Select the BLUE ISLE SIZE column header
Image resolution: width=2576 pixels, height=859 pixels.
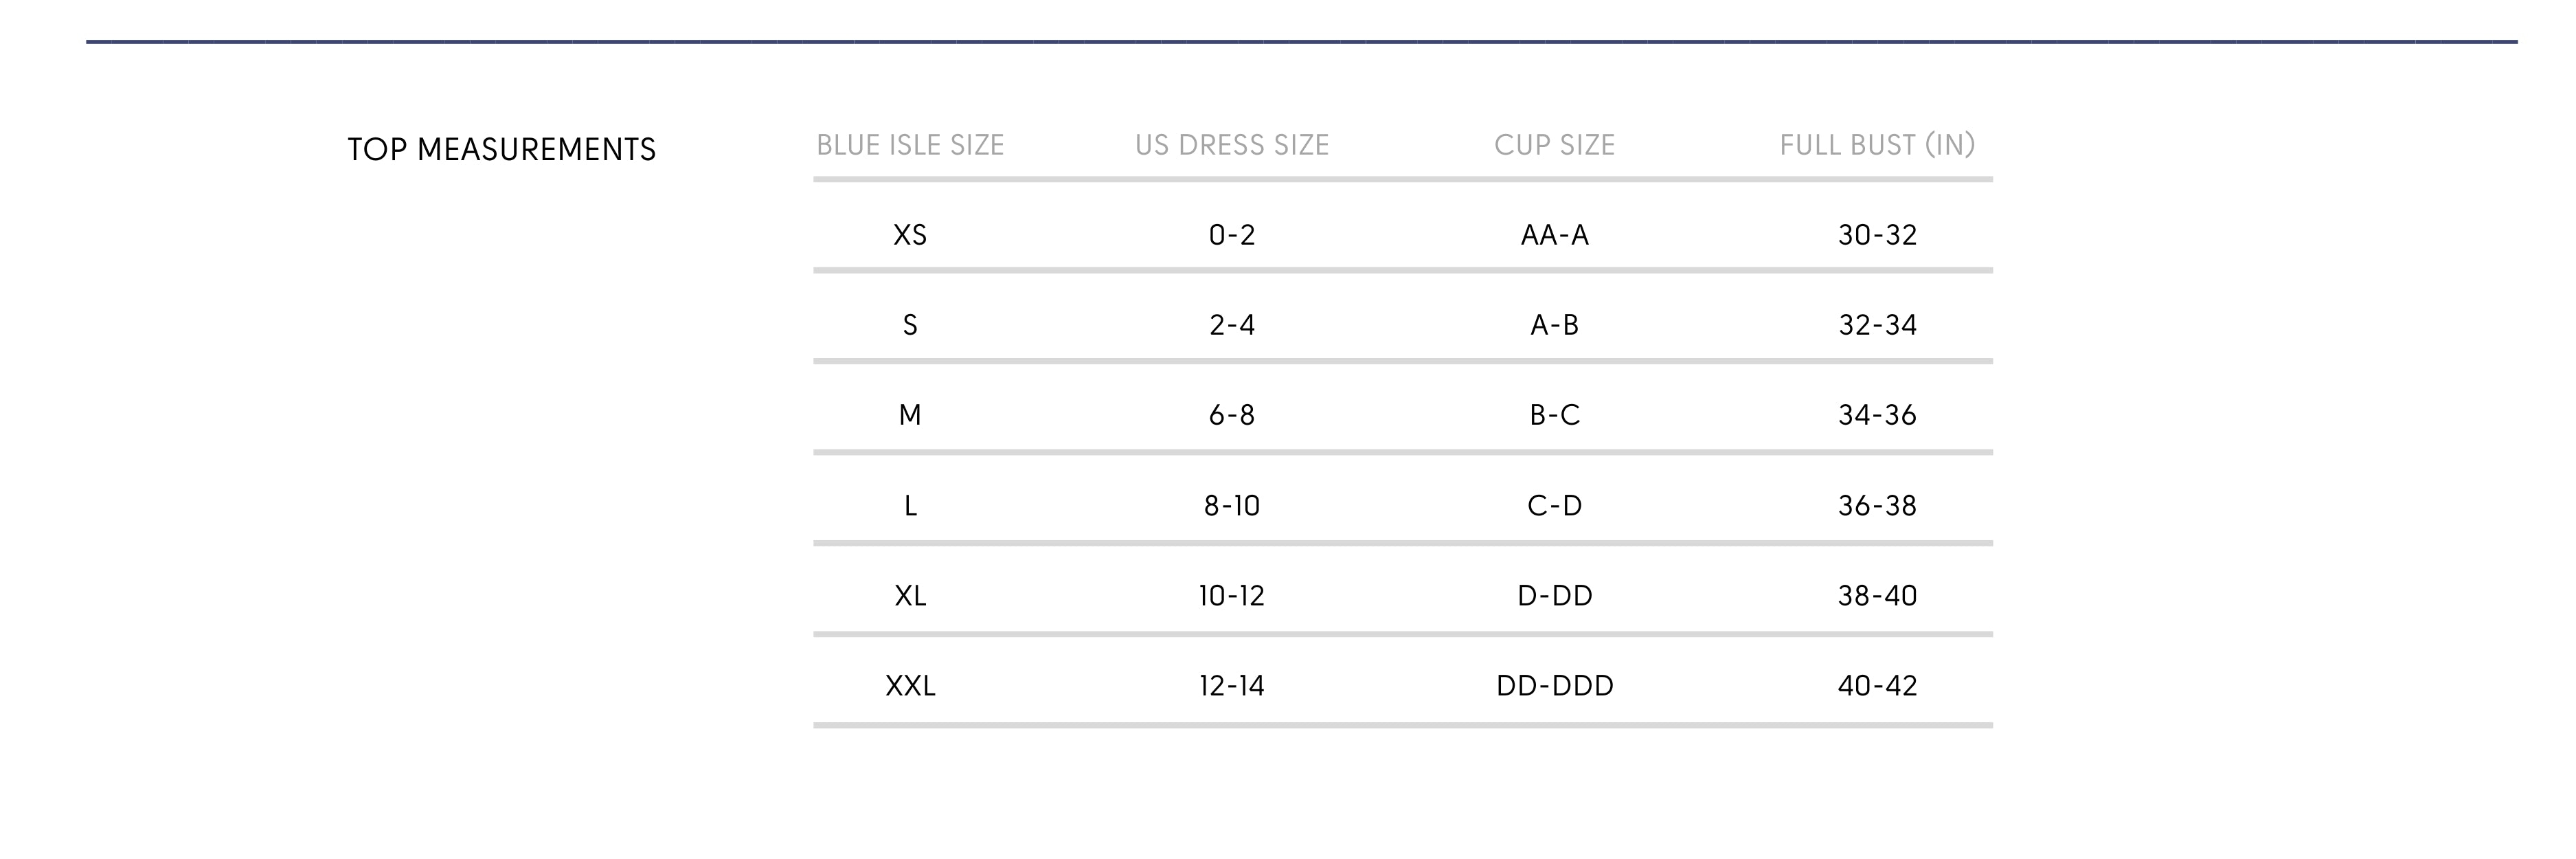click(x=910, y=146)
